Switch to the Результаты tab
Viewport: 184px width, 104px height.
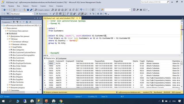pos(49,58)
